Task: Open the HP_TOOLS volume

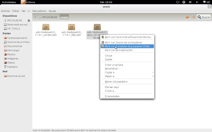Action: tap(12, 29)
